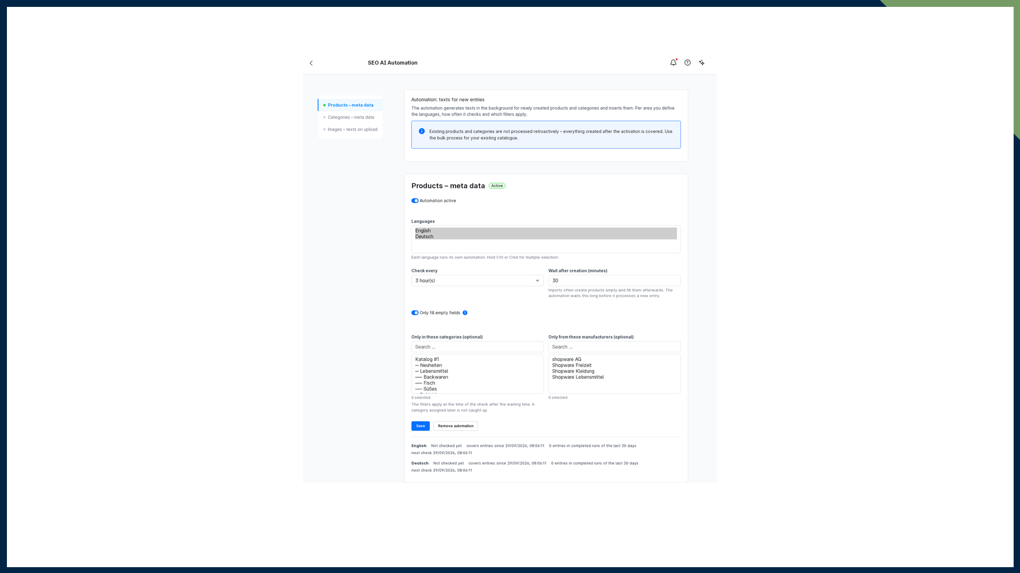
Task: Click the info icon beside Only fill empty fields
Action: (x=465, y=313)
